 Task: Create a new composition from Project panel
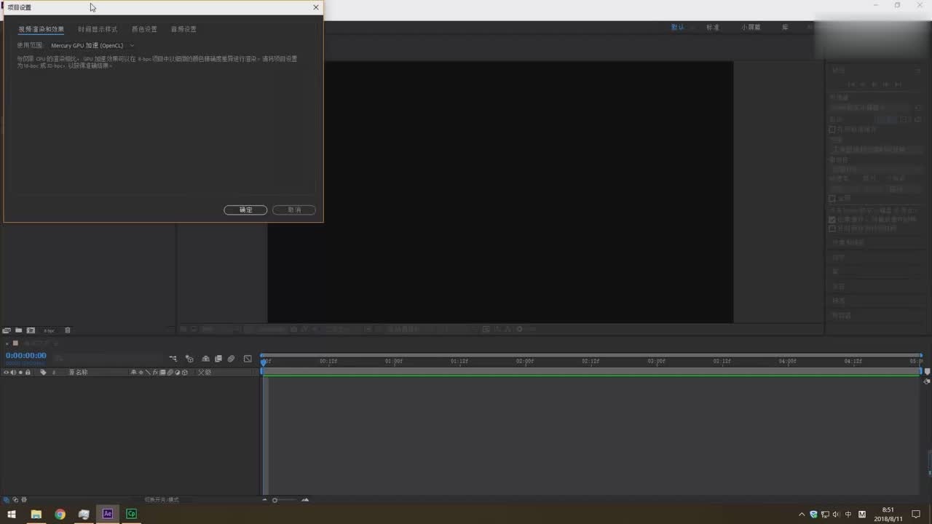(x=31, y=330)
